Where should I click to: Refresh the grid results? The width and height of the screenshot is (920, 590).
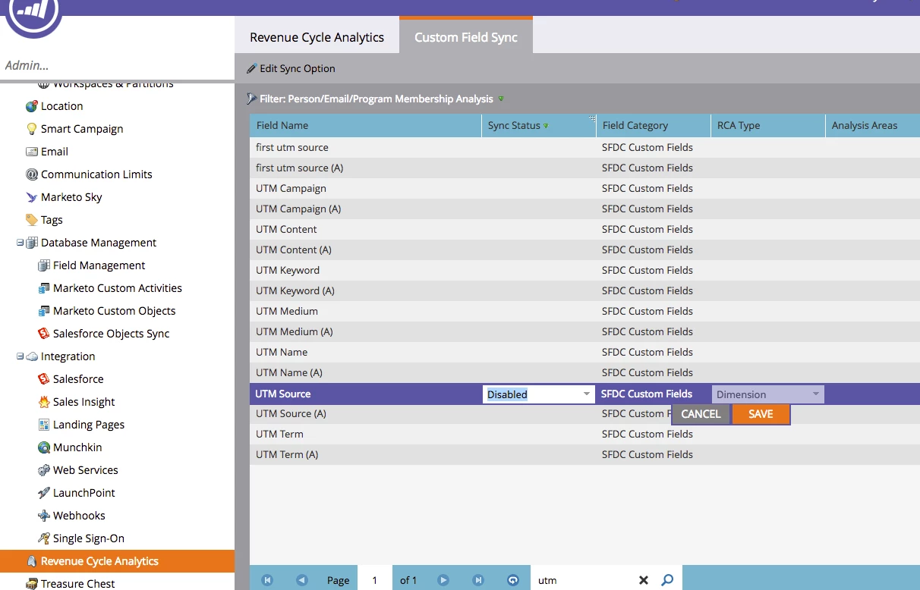coord(513,580)
